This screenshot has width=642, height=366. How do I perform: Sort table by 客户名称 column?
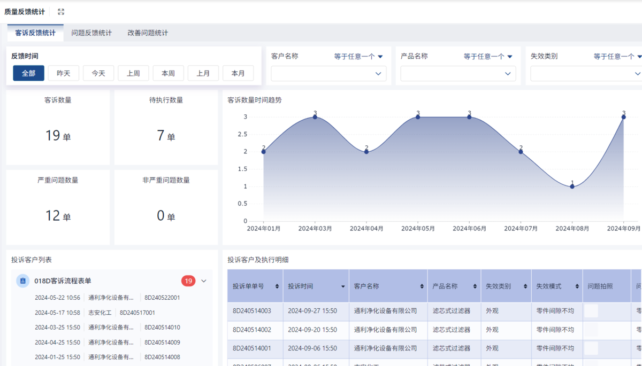click(x=421, y=286)
